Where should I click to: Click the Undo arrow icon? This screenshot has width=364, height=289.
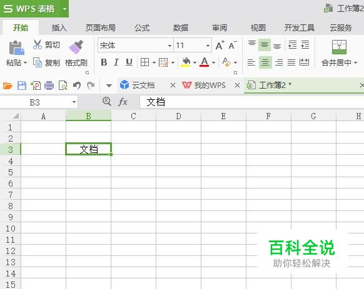(x=77, y=86)
